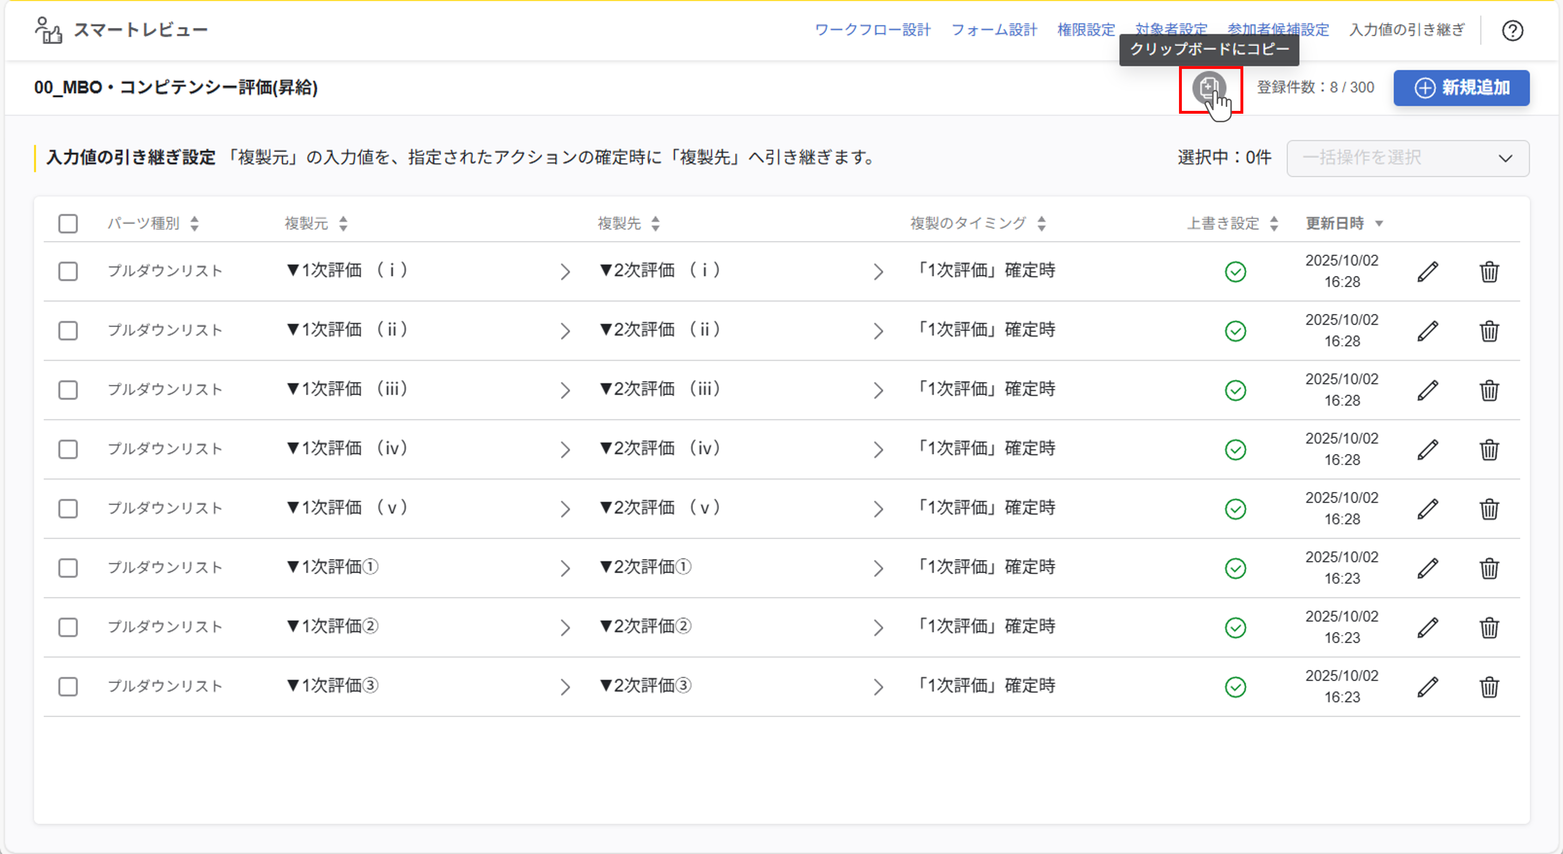Open the 権限設定 link

coord(1086,30)
